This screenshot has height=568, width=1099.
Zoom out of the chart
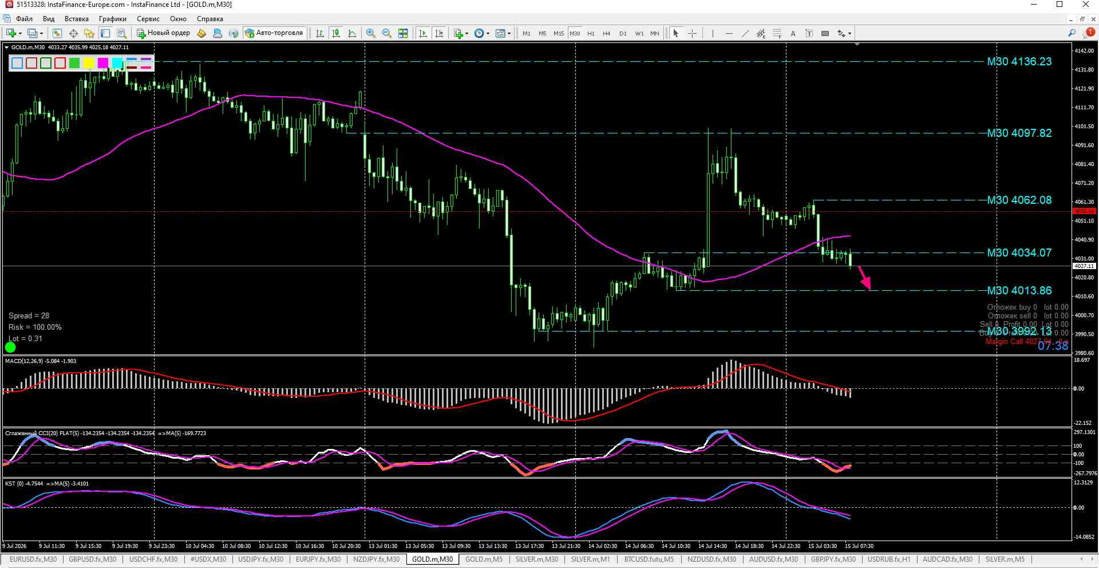click(387, 33)
